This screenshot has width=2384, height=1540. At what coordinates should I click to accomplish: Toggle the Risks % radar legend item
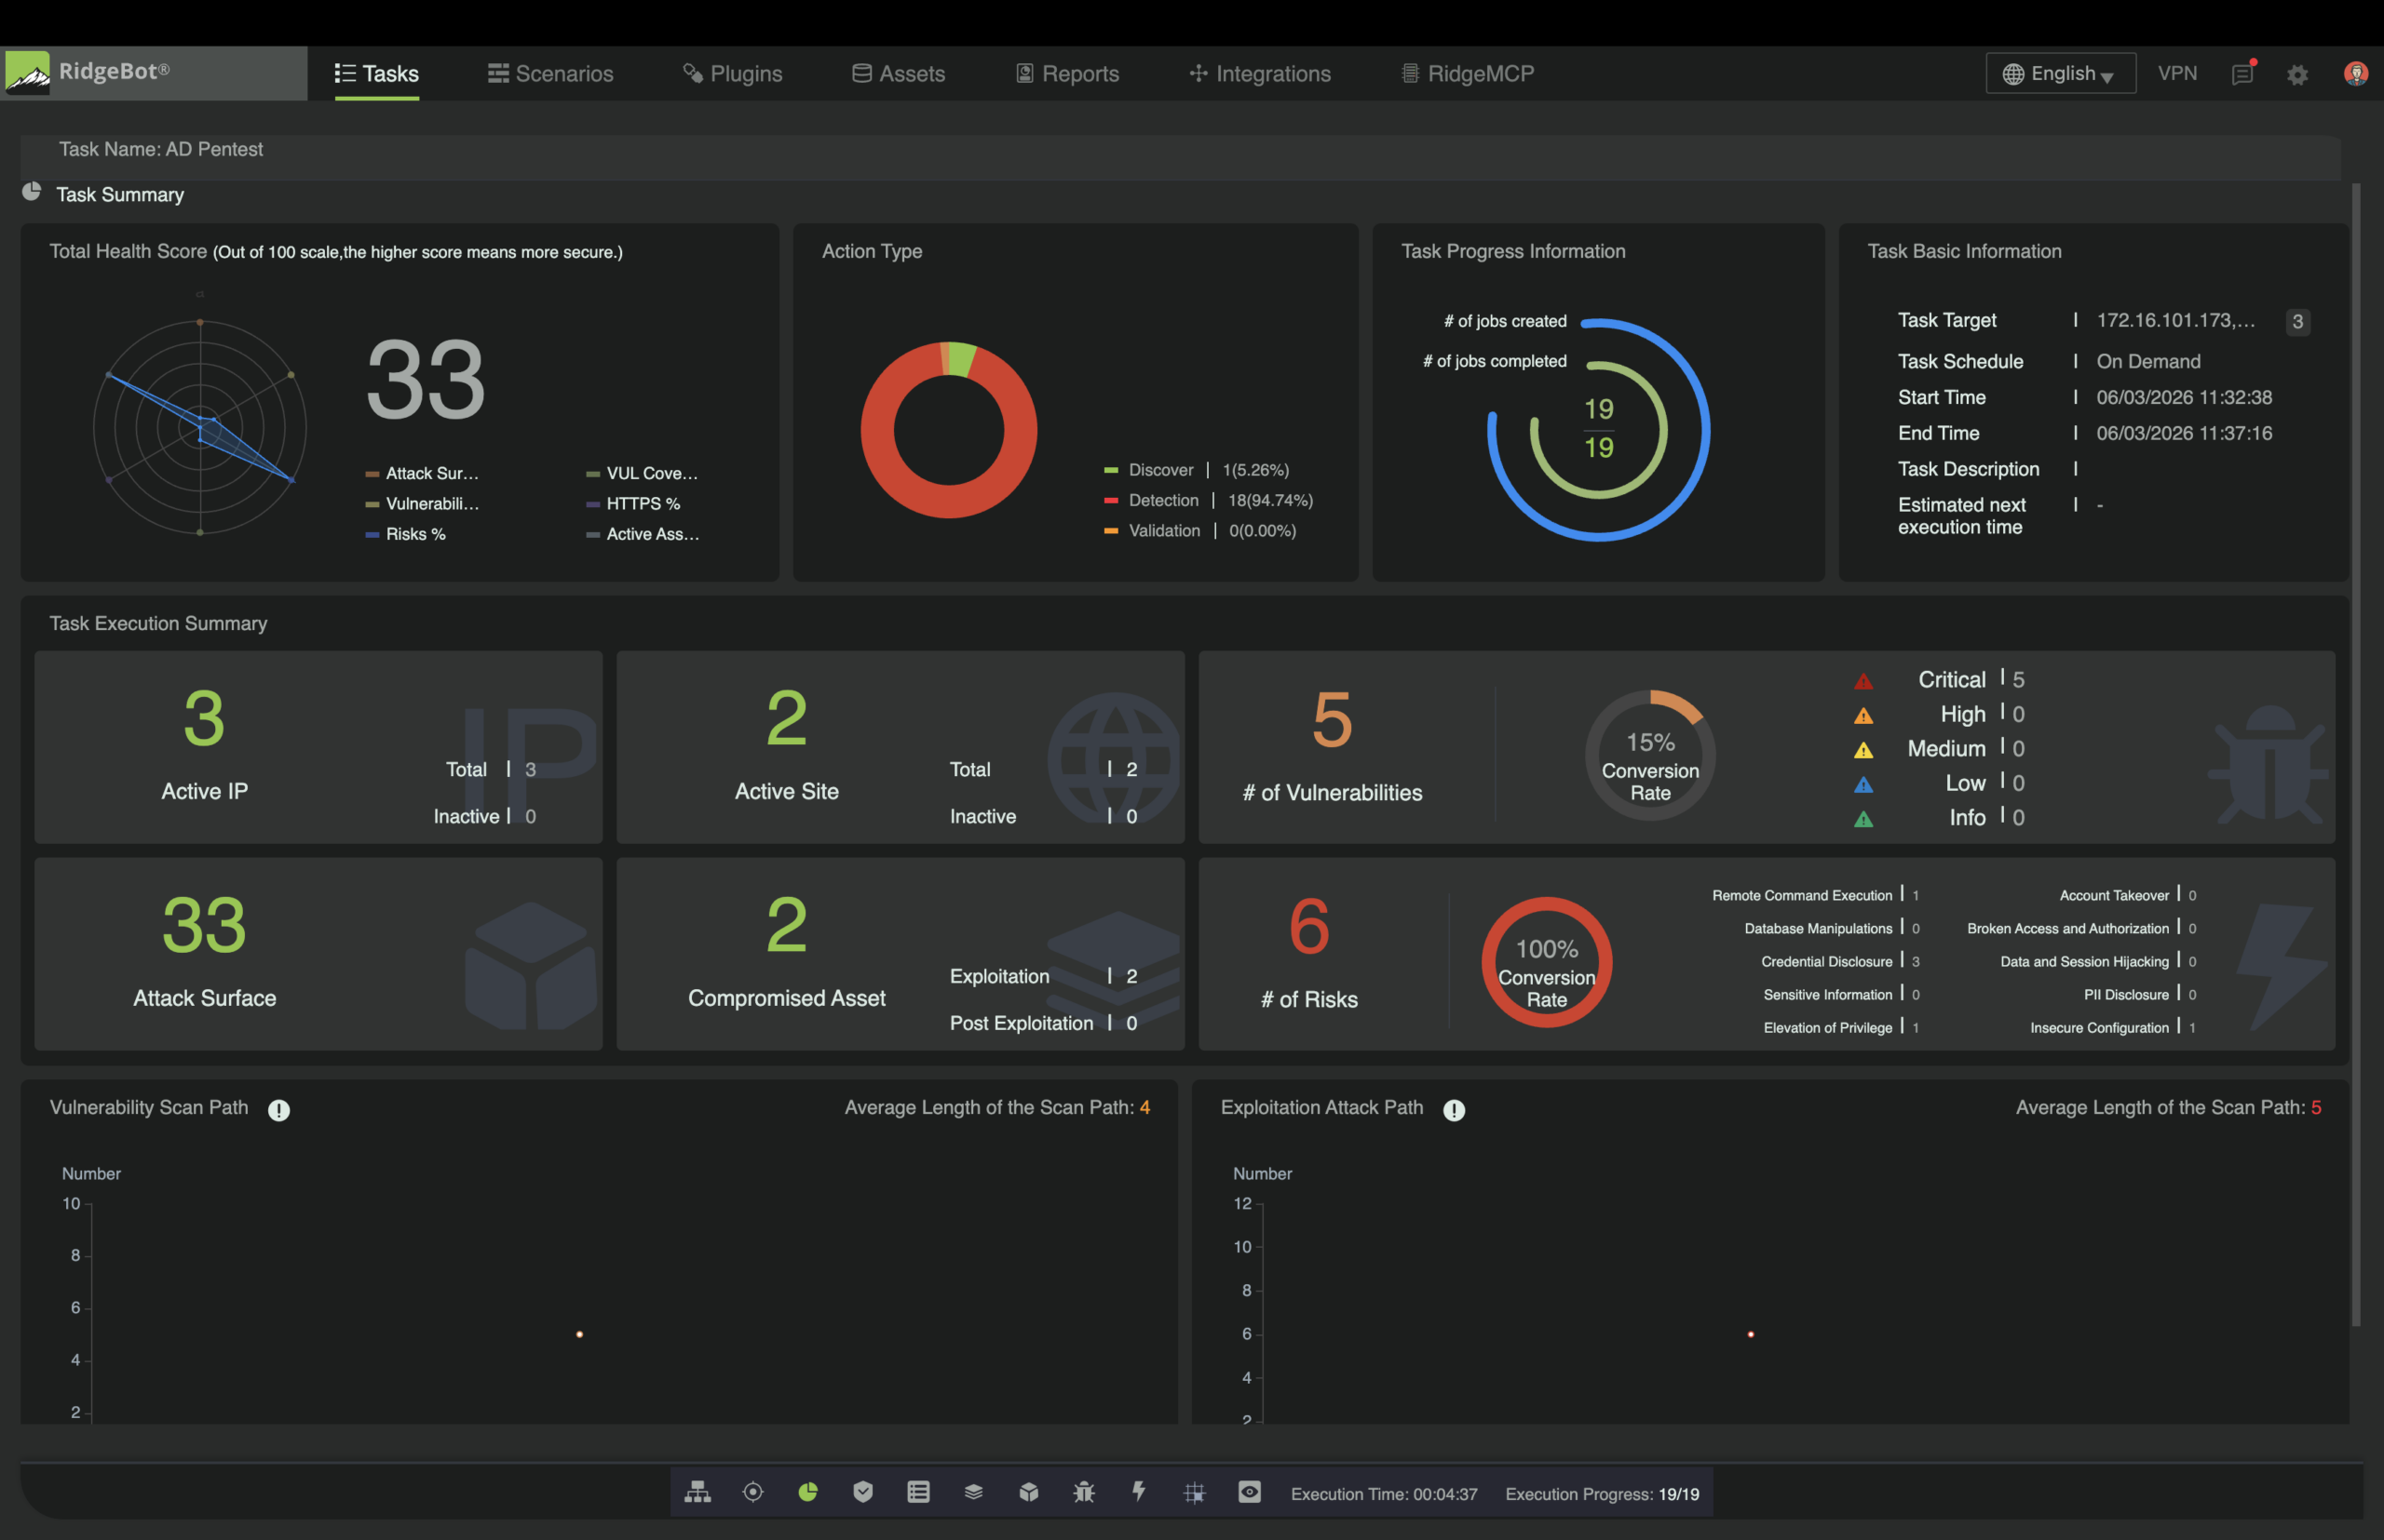coord(405,534)
